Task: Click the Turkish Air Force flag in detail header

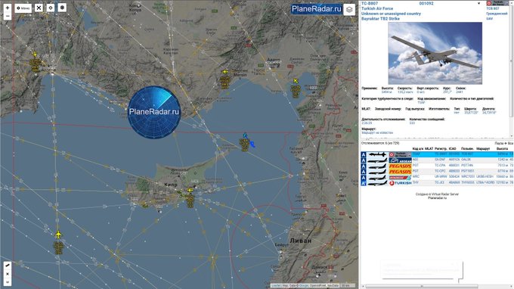Action: 497,3
